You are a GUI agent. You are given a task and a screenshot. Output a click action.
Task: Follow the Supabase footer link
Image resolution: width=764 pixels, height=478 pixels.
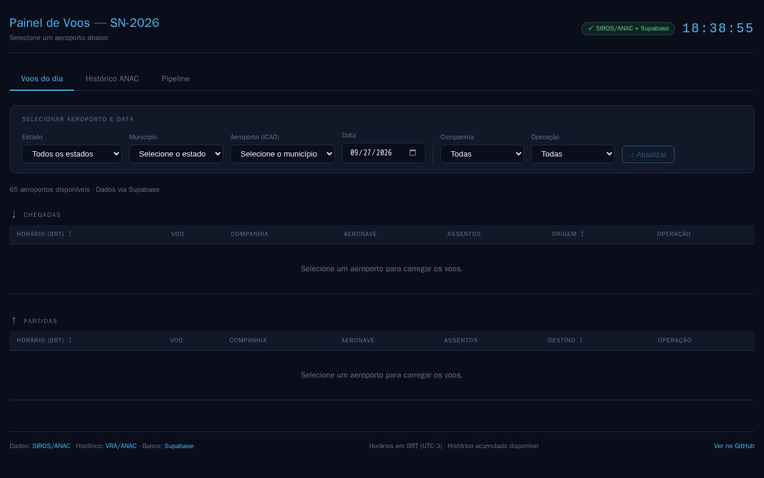coord(179,446)
